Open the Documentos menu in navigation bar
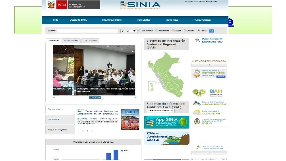Screen dimensions: 286x161 [172, 20]
